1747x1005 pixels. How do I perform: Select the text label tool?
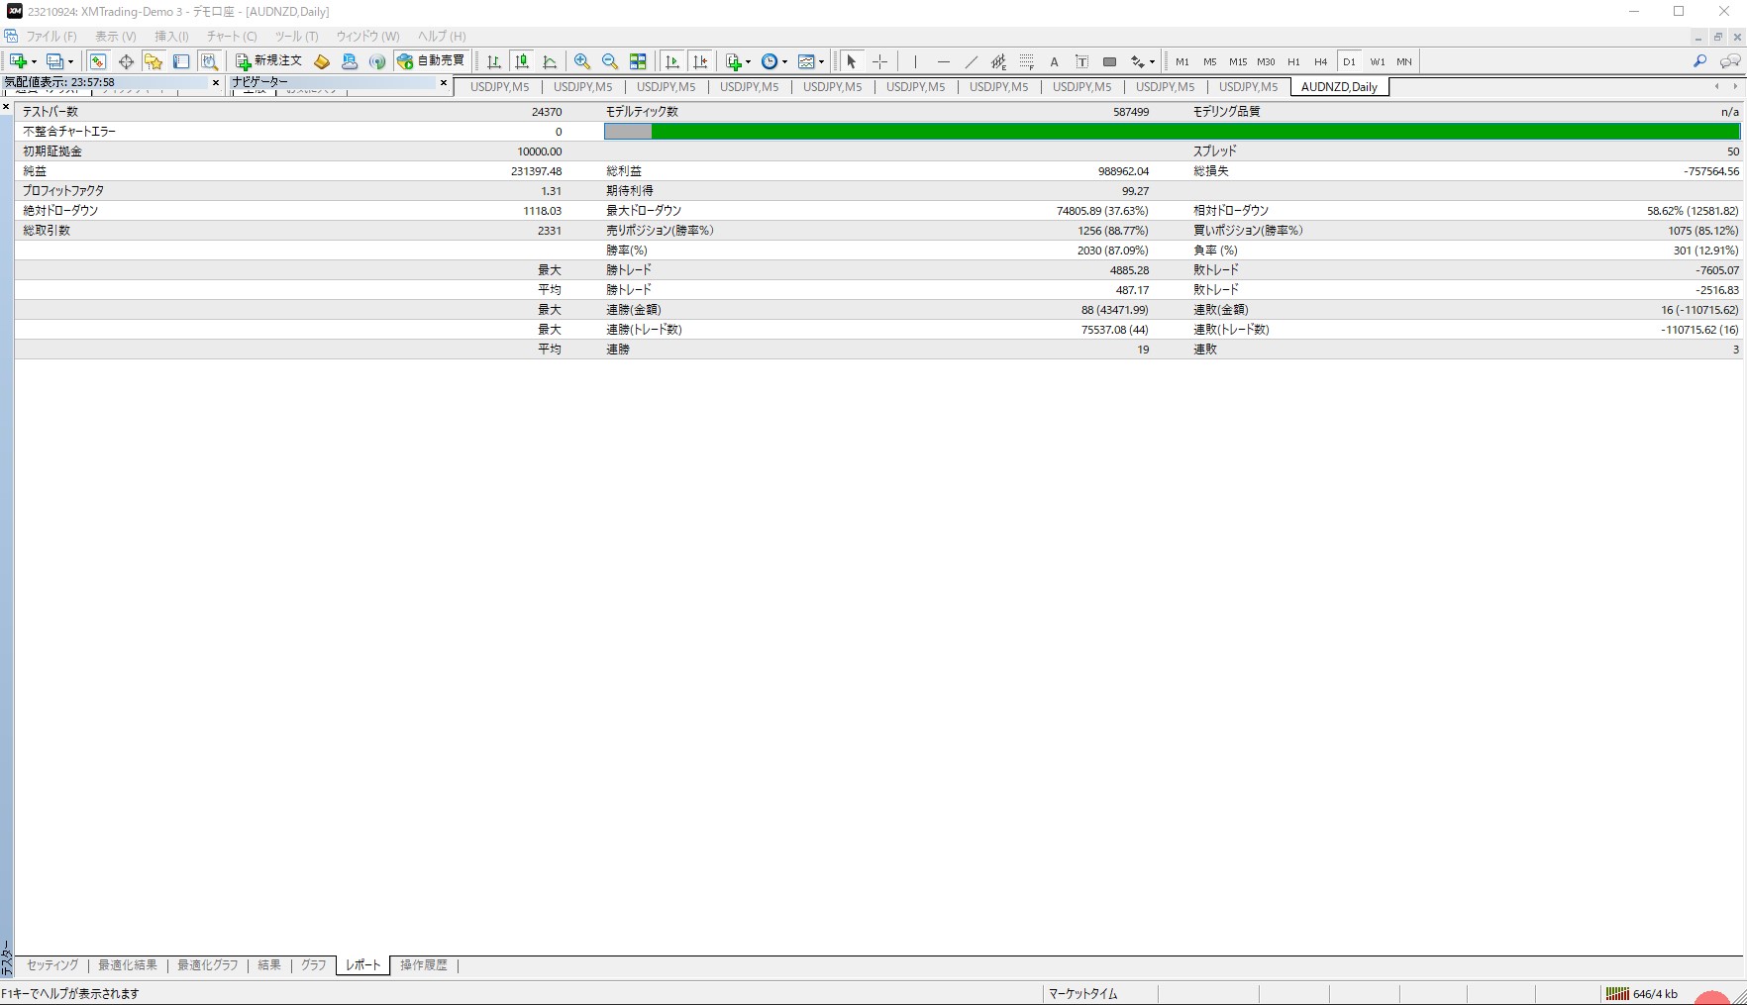tap(1081, 61)
